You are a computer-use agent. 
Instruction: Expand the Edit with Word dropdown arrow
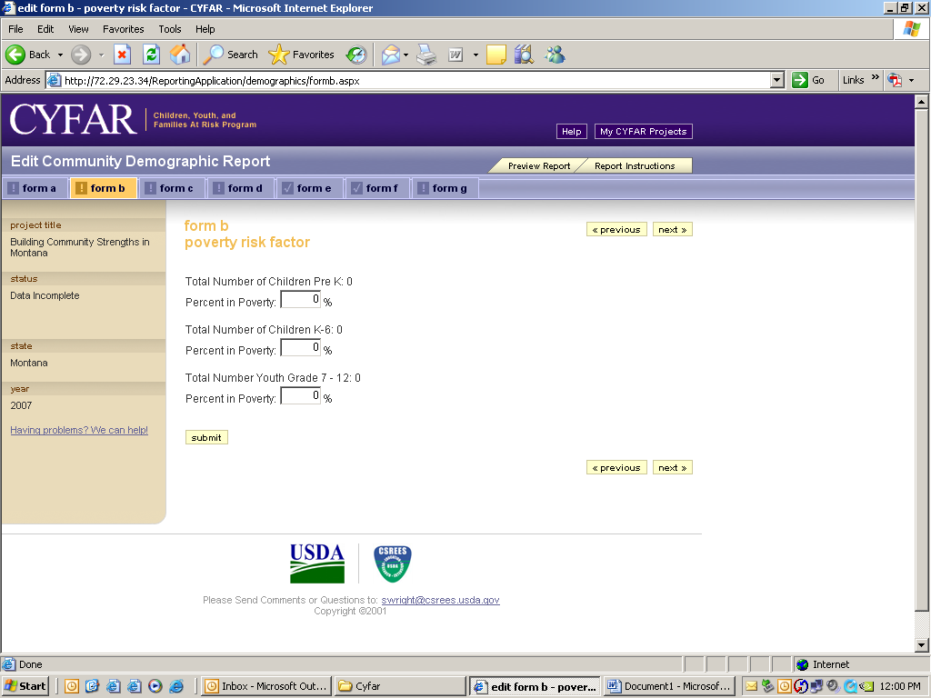(476, 55)
